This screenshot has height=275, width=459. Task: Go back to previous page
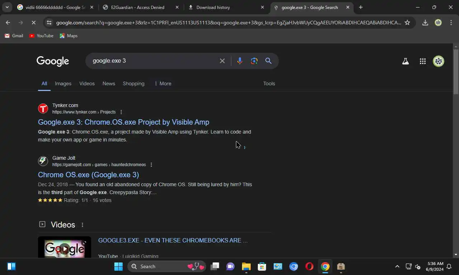point(8,23)
